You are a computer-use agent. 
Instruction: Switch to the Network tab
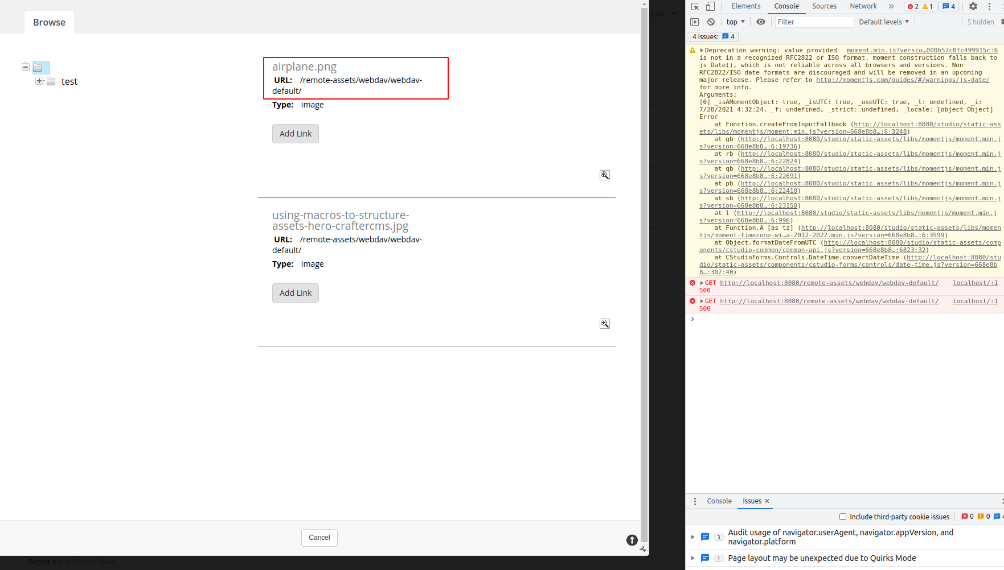click(x=863, y=6)
